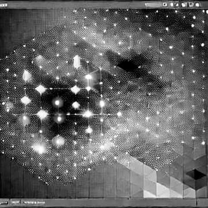Click the highlighted status bar button with dark underline
This screenshot has width=208, height=208.
[4, 203]
